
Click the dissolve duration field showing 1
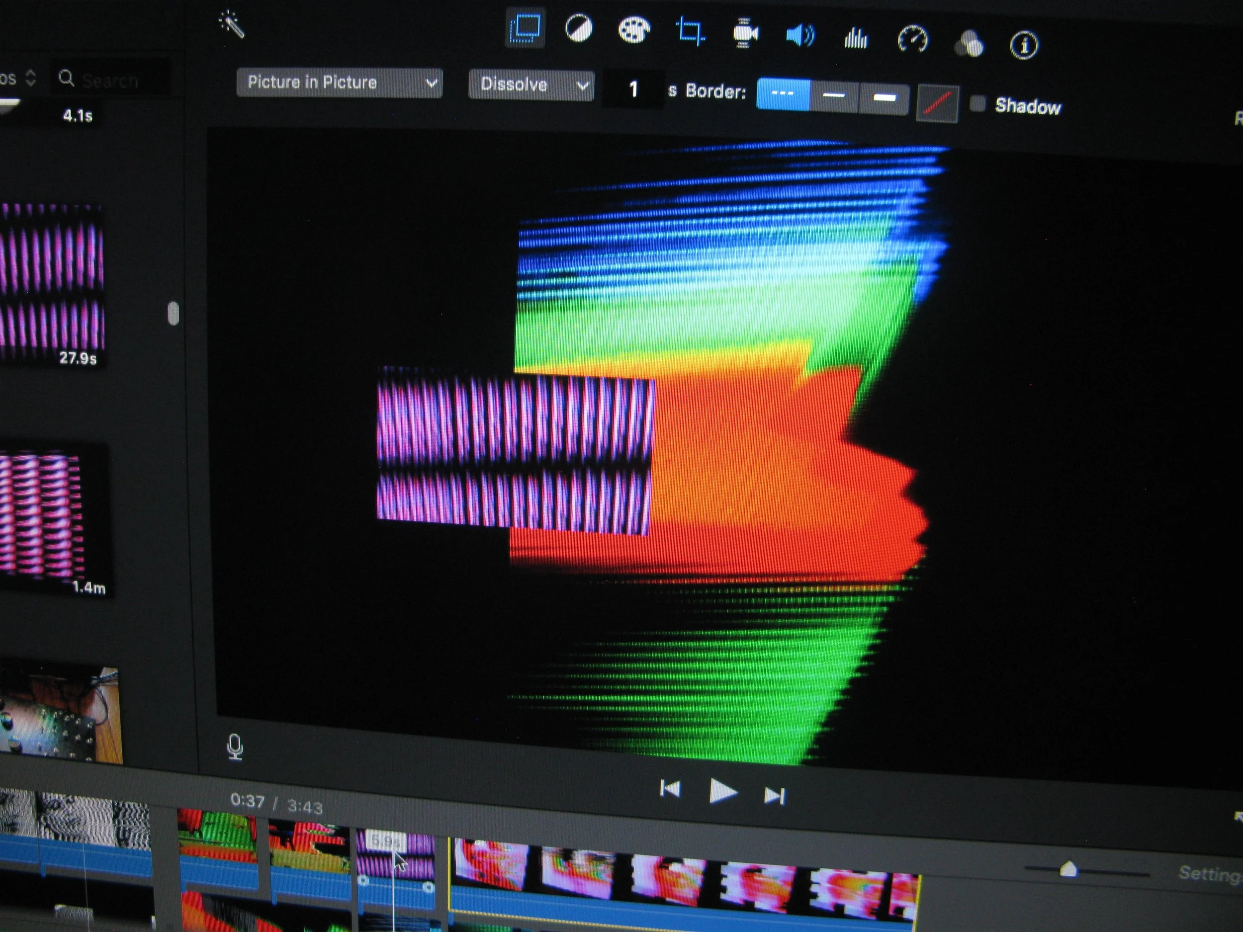click(x=633, y=89)
